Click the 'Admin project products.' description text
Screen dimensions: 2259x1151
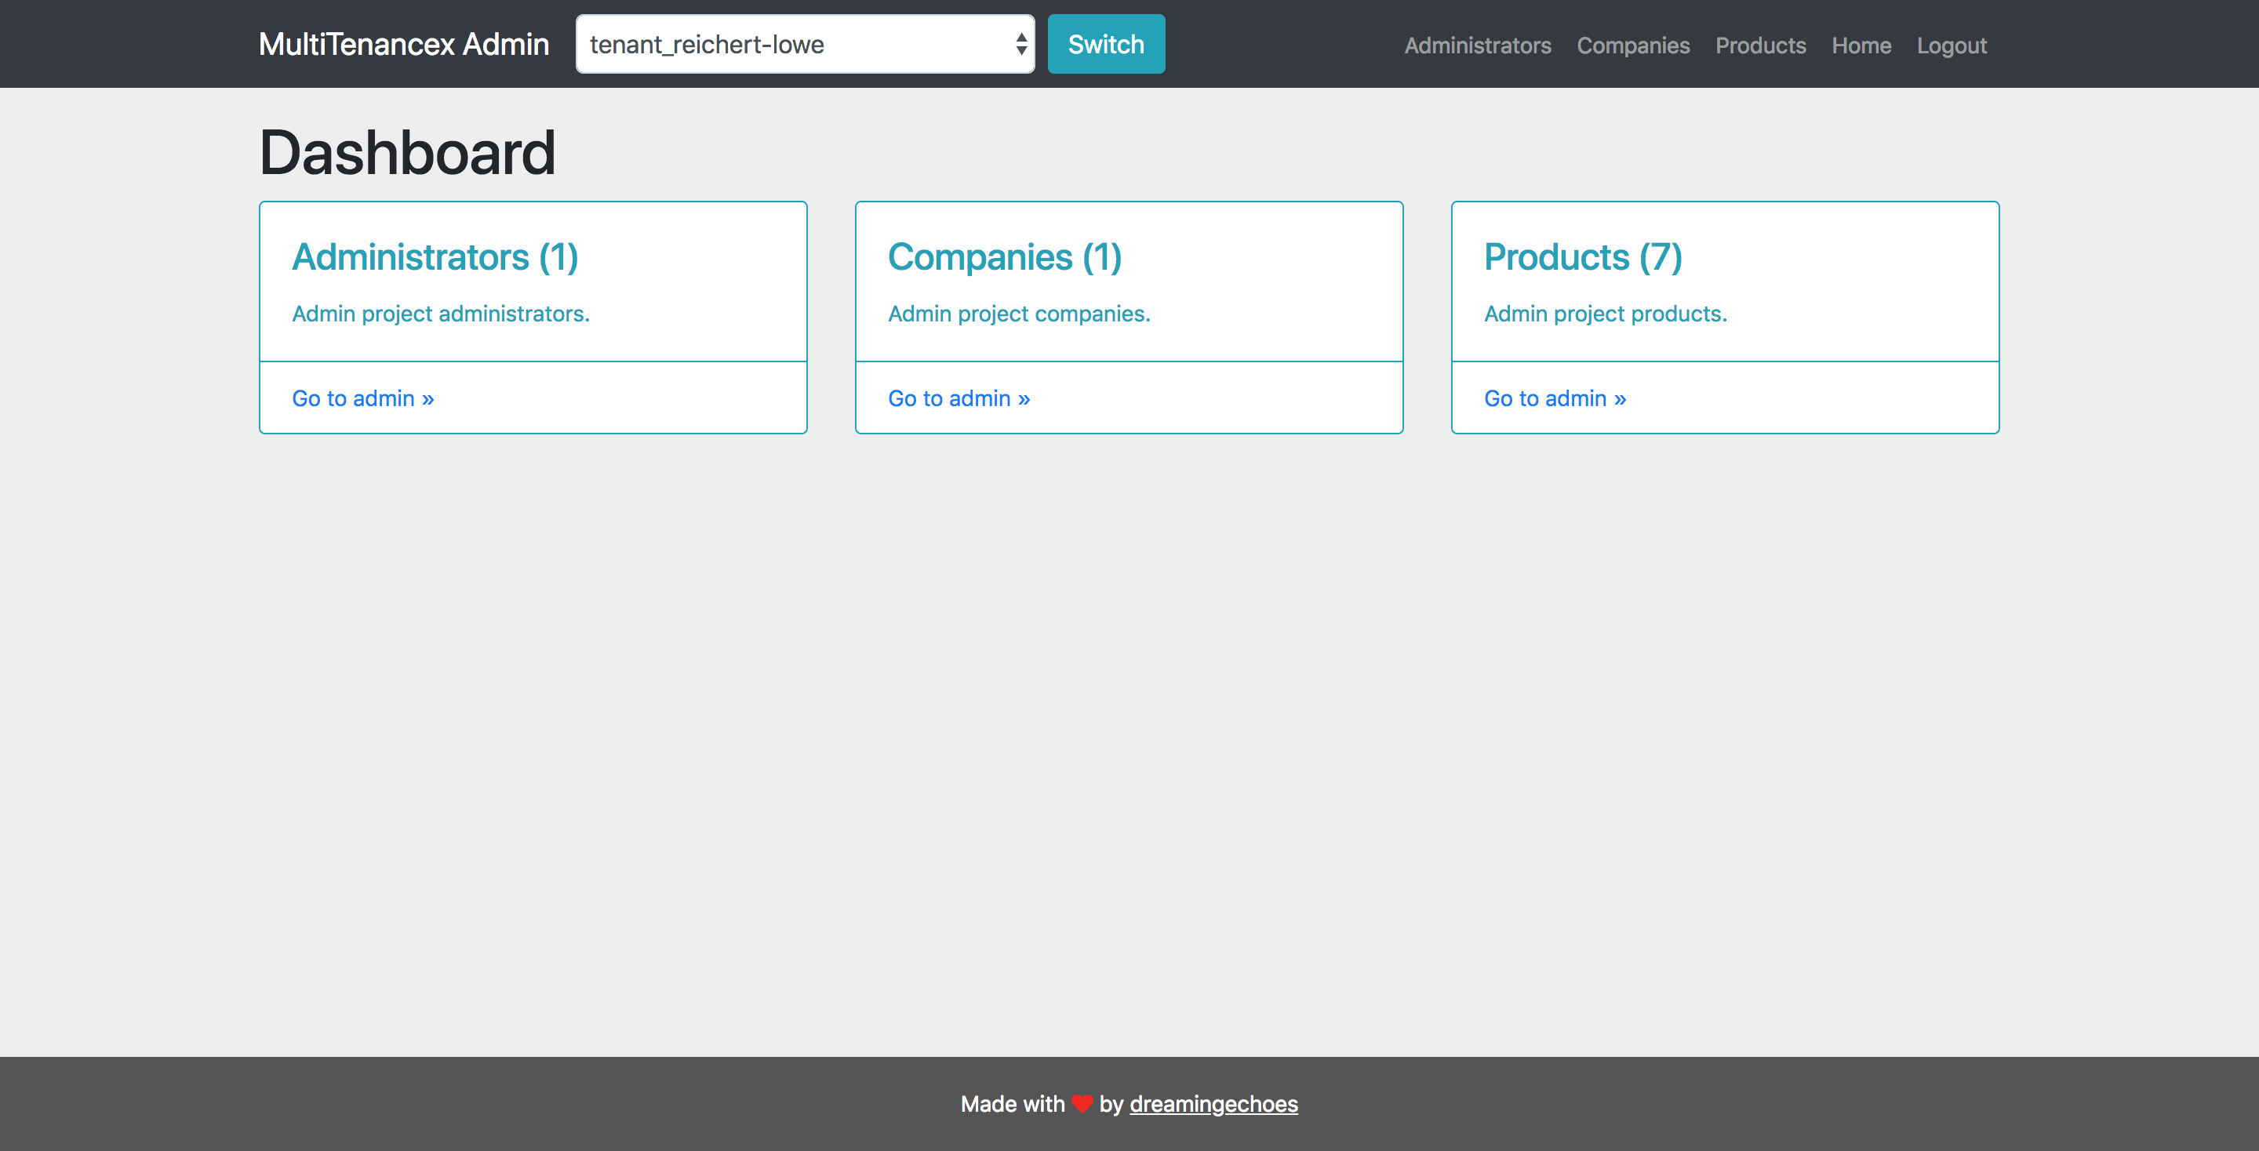point(1605,314)
